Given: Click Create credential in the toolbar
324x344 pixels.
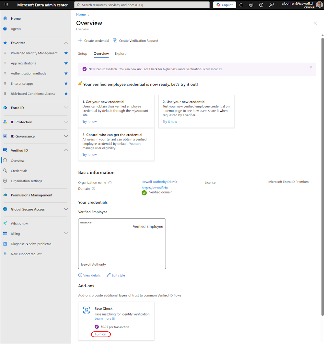Looking at the screenshot, I should click(94, 40).
